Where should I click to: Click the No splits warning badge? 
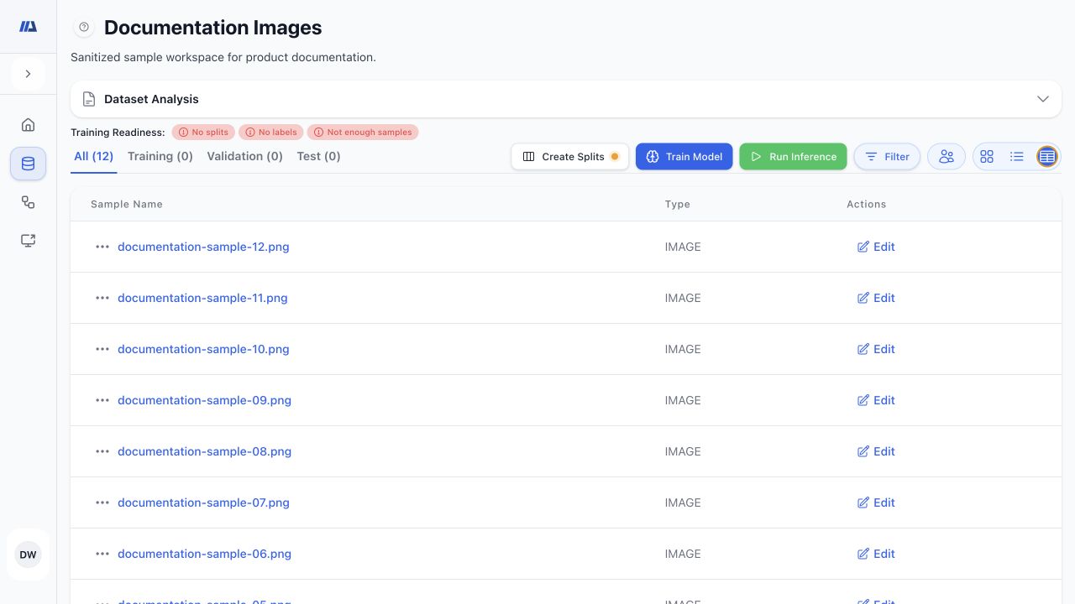[204, 133]
